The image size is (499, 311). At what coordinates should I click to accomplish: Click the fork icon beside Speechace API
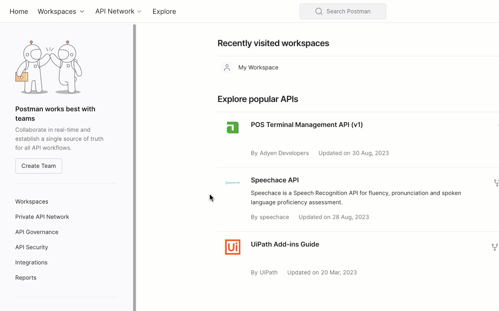click(x=496, y=183)
